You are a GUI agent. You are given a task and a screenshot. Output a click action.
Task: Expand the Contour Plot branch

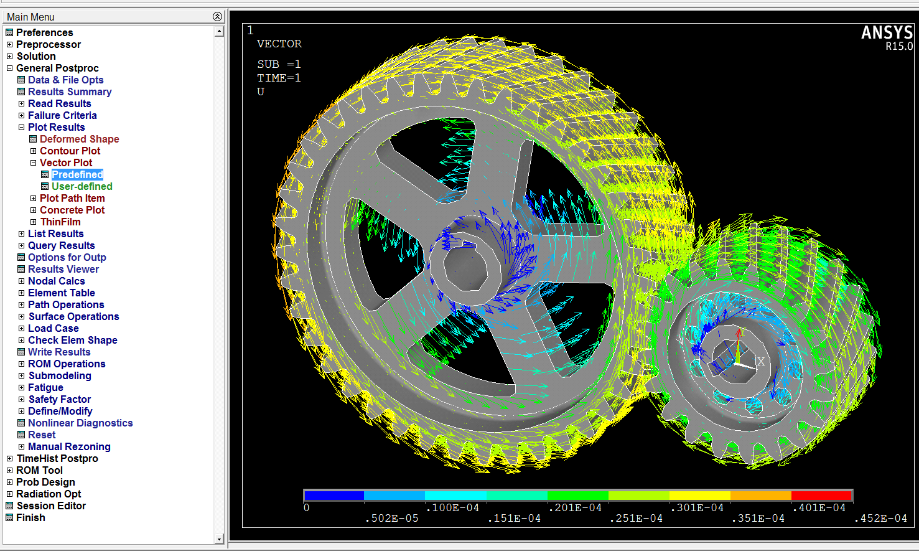click(x=33, y=151)
